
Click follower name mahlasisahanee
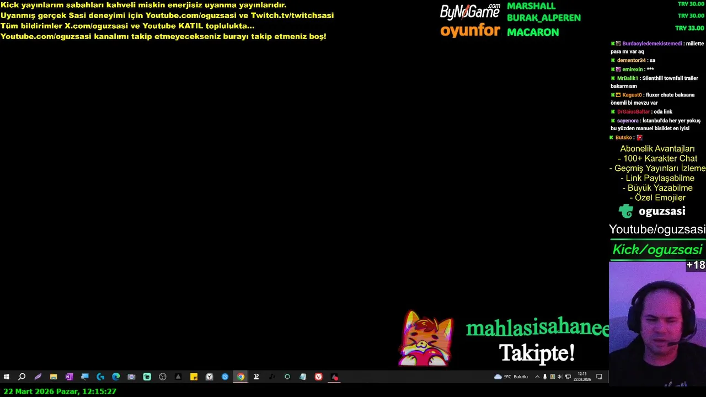(x=538, y=328)
